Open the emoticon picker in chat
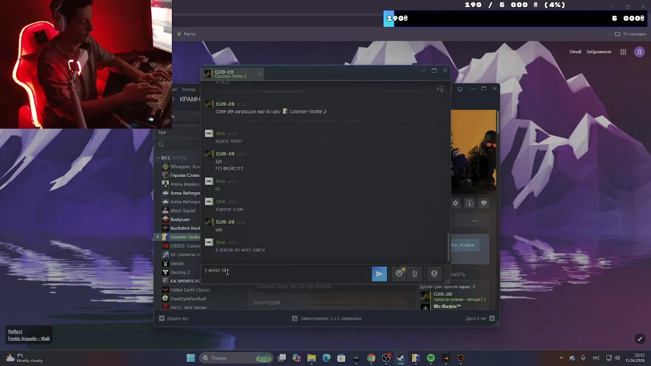The width and height of the screenshot is (651, 366). tap(399, 273)
